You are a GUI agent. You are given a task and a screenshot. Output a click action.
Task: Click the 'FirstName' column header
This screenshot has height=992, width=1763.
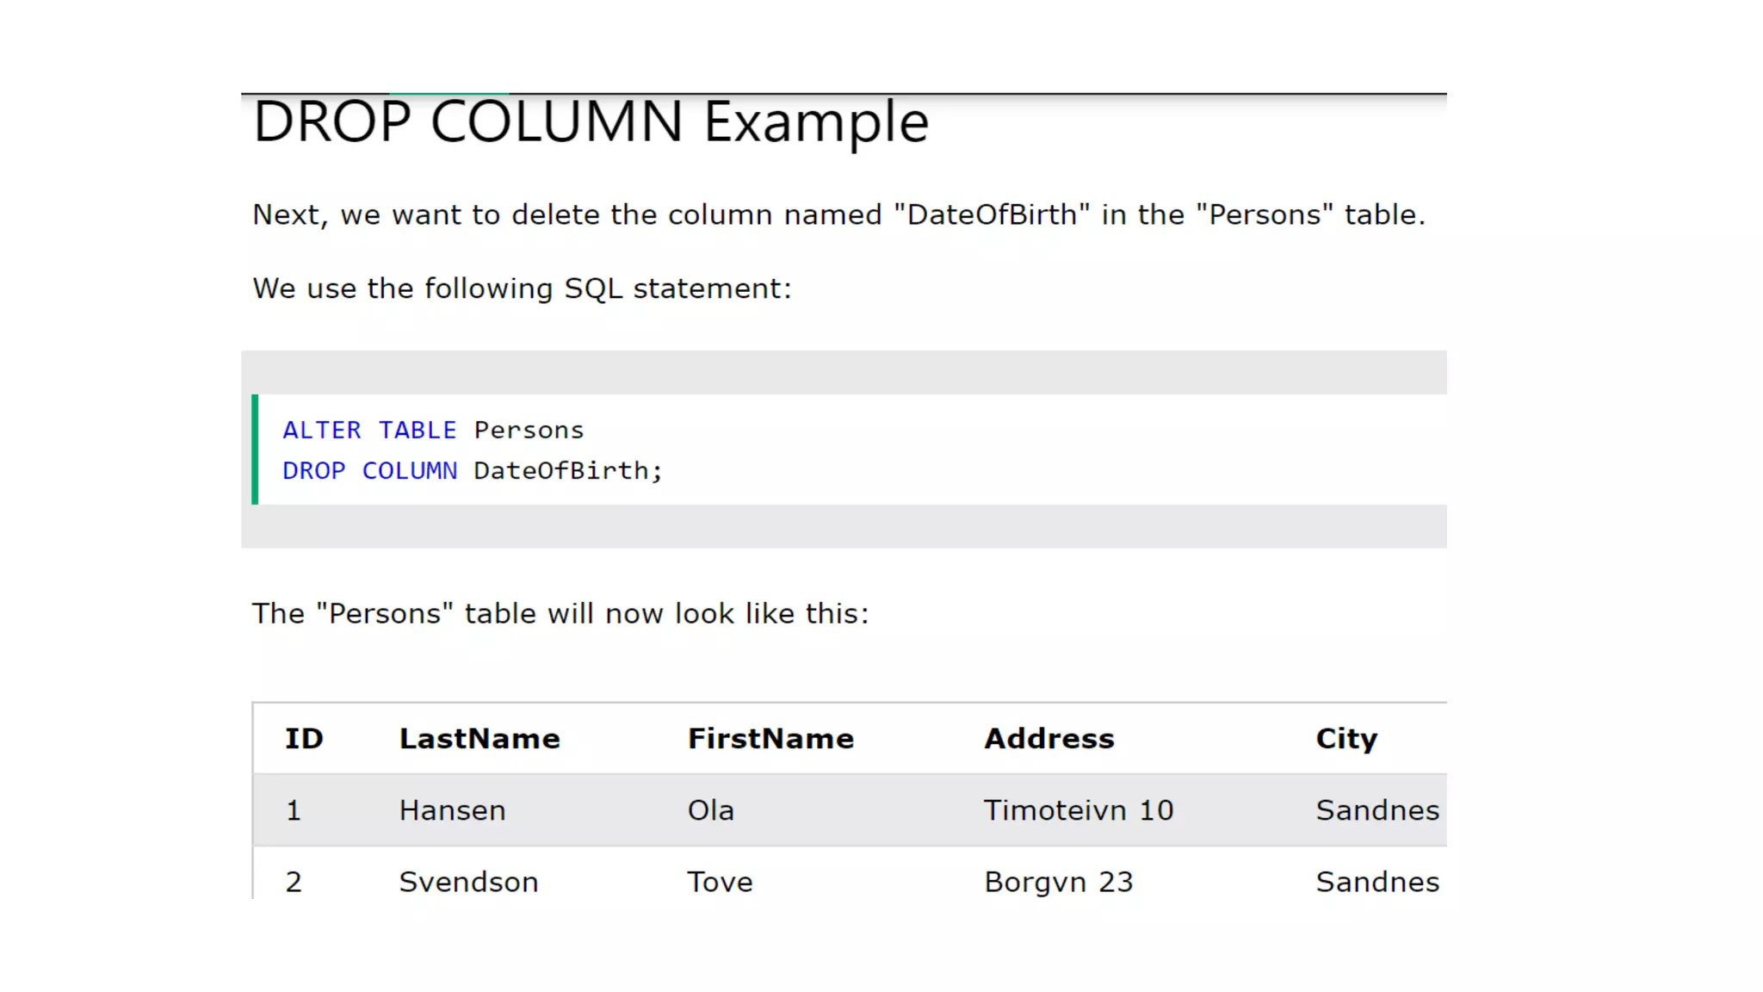770,738
